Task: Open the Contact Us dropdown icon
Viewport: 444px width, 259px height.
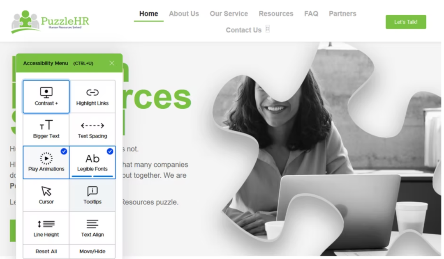Action: 268,29
